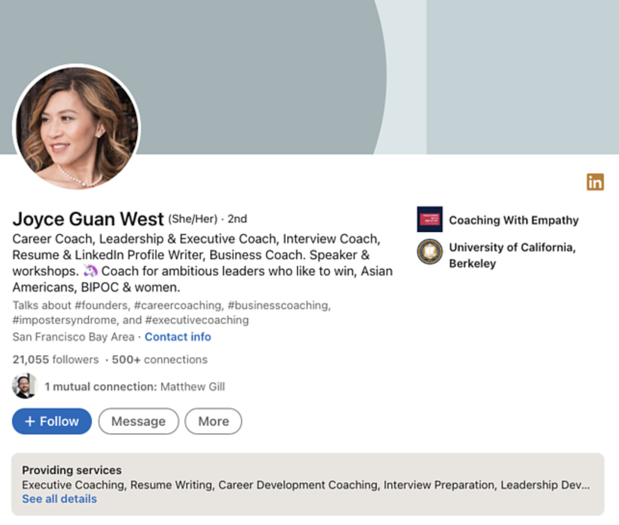
Task: Select University of California, Berkeley school link
Action: 512,255
